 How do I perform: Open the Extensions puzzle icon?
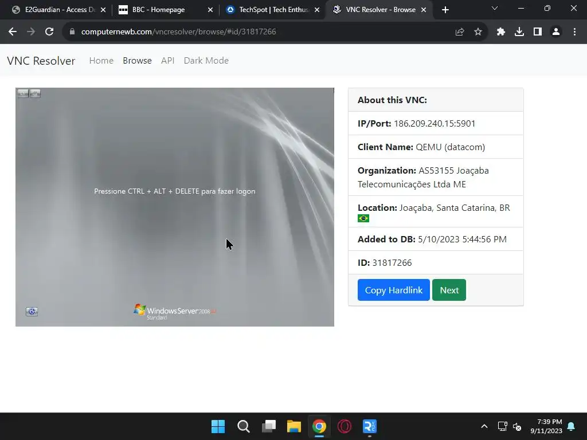coord(501,32)
